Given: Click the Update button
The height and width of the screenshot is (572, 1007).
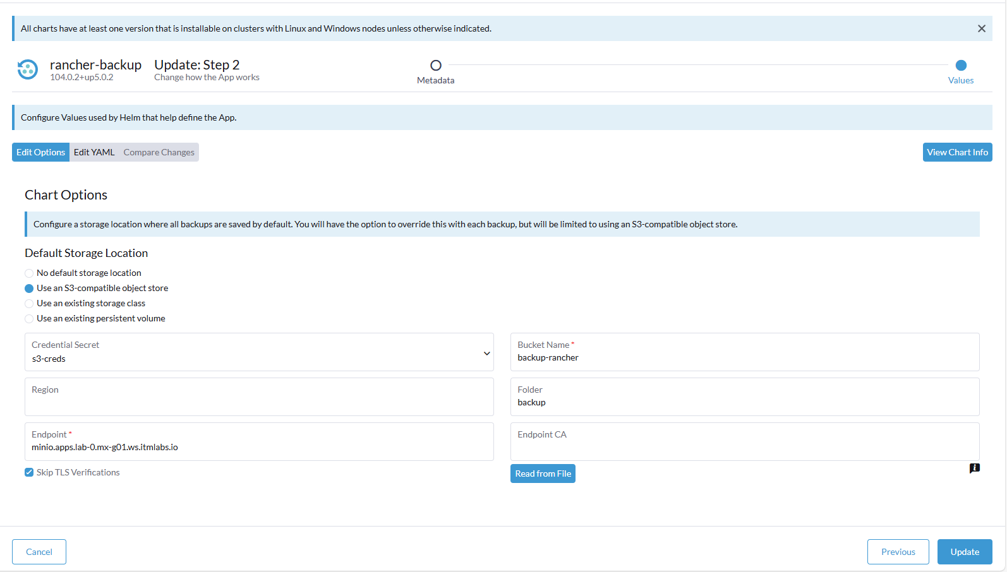Looking at the screenshot, I should (964, 552).
